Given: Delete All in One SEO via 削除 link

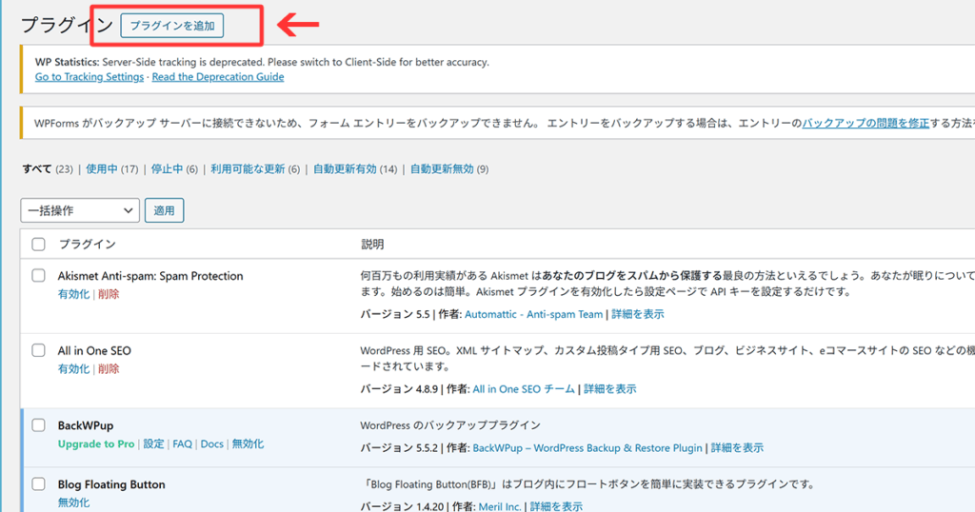Looking at the screenshot, I should click(x=109, y=369).
